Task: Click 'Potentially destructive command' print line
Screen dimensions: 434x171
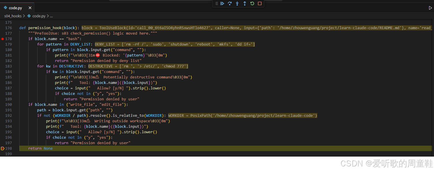Action: coord(124,77)
